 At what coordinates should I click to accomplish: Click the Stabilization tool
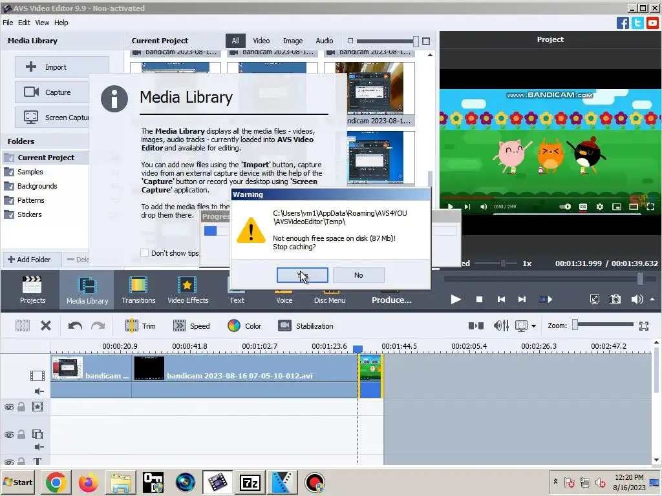(x=306, y=326)
